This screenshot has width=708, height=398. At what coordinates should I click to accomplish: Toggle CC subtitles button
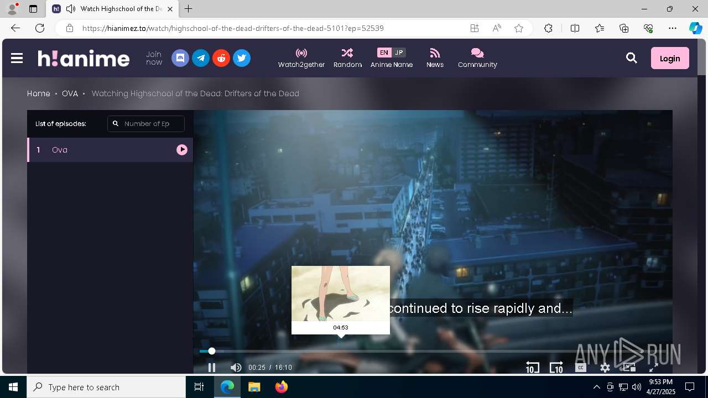[581, 368]
